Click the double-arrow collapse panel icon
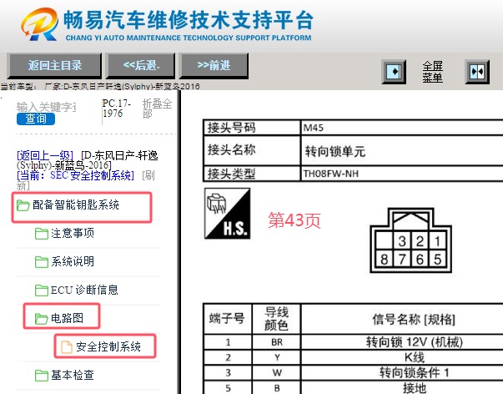The height and width of the screenshot is (394, 503). (x=477, y=72)
